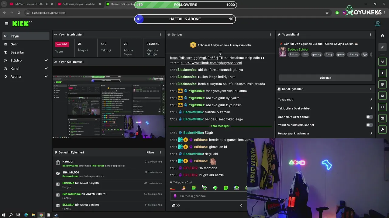Open Yayın İstatistikleri panel options menu

point(160,35)
